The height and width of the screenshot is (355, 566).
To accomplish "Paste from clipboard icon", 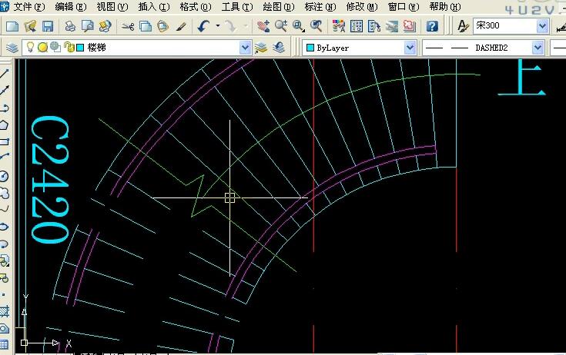I will click(162, 26).
